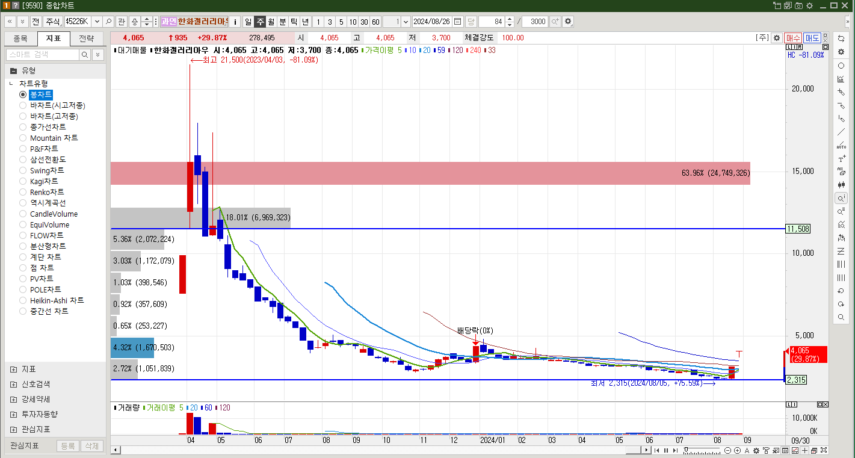Click the date field 2024/08/26
Viewport: 855px width, 458px height.
[x=433, y=22]
